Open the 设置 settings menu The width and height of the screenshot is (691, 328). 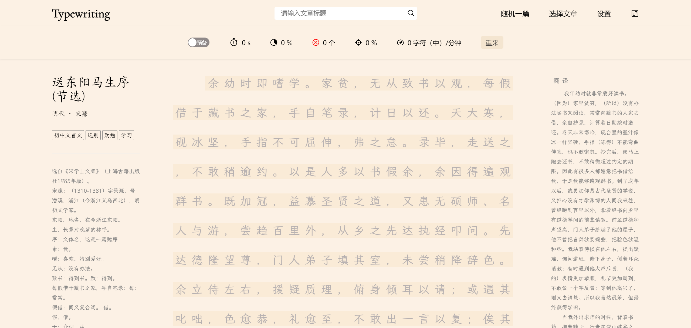tap(604, 14)
